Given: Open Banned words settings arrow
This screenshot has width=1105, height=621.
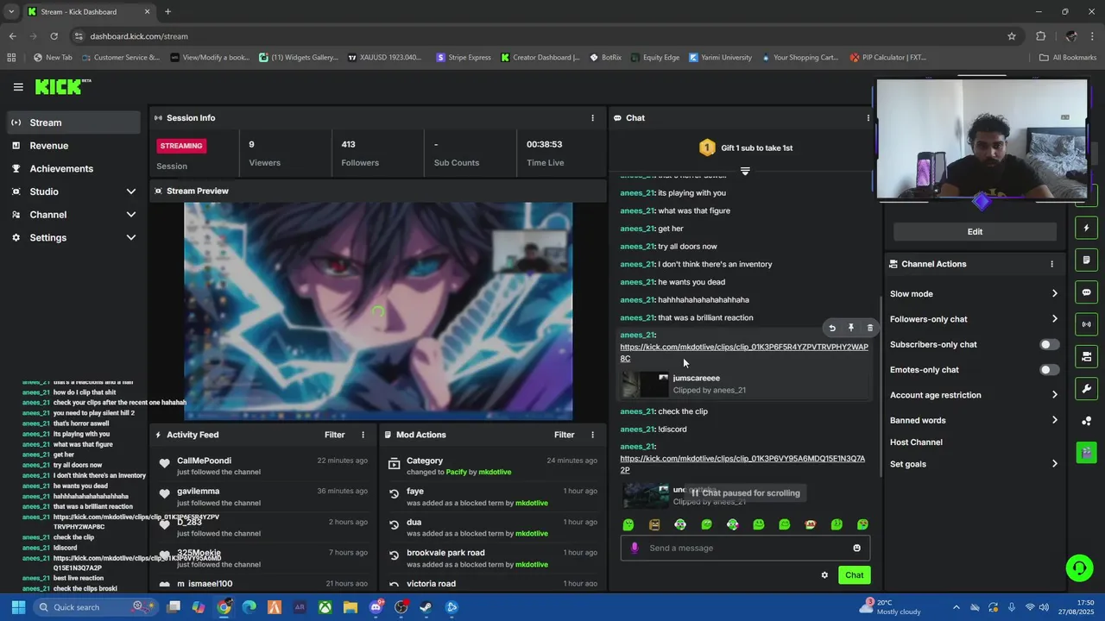Looking at the screenshot, I should [x=1054, y=420].
